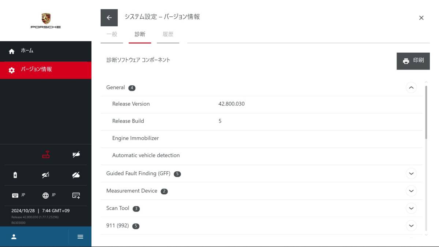Click the disconnected vehicle communication icon
439x247 pixels.
click(x=46, y=175)
